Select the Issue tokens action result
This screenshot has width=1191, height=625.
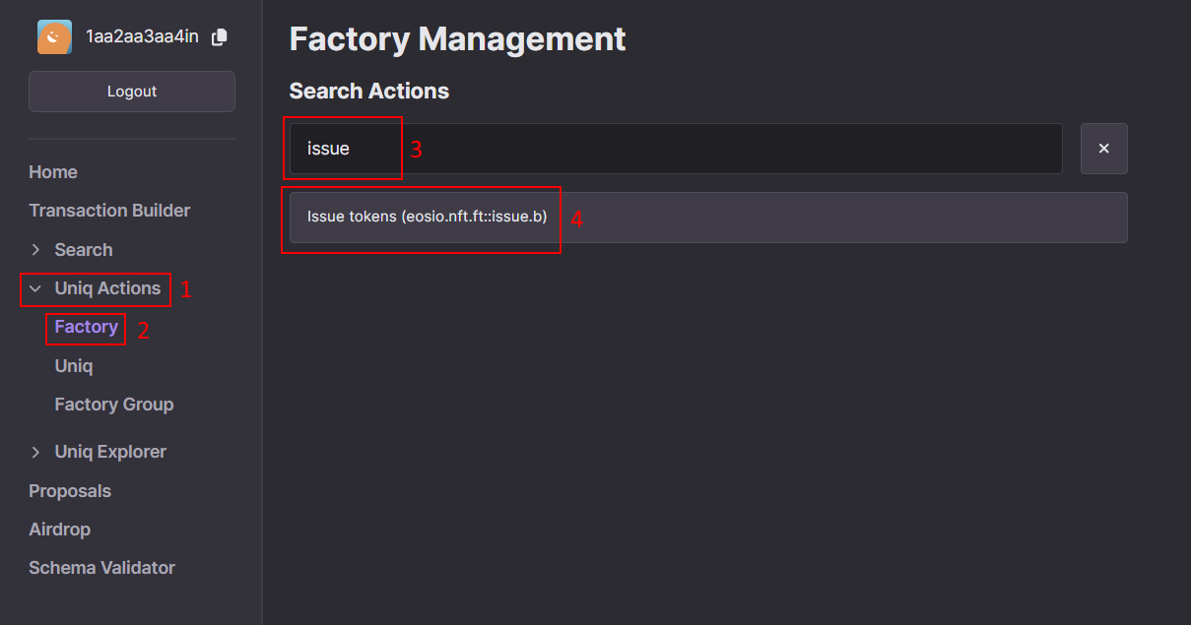tap(708, 218)
